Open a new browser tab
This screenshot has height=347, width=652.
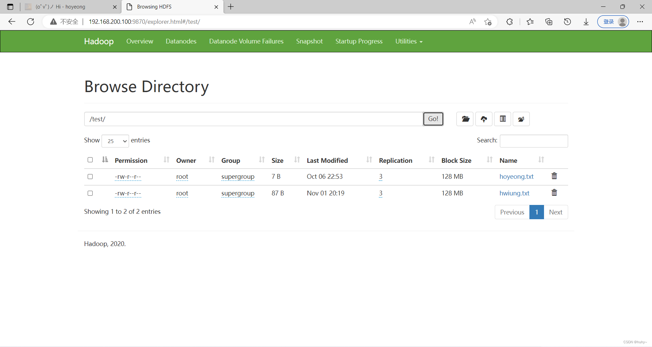[x=231, y=7]
